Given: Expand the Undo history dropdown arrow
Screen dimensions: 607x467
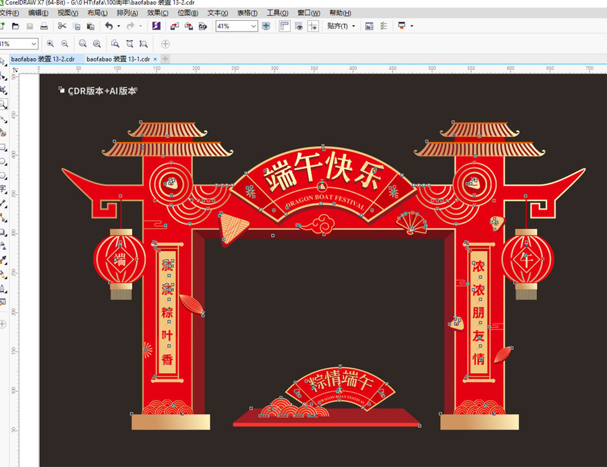Looking at the screenshot, I should point(119,26).
